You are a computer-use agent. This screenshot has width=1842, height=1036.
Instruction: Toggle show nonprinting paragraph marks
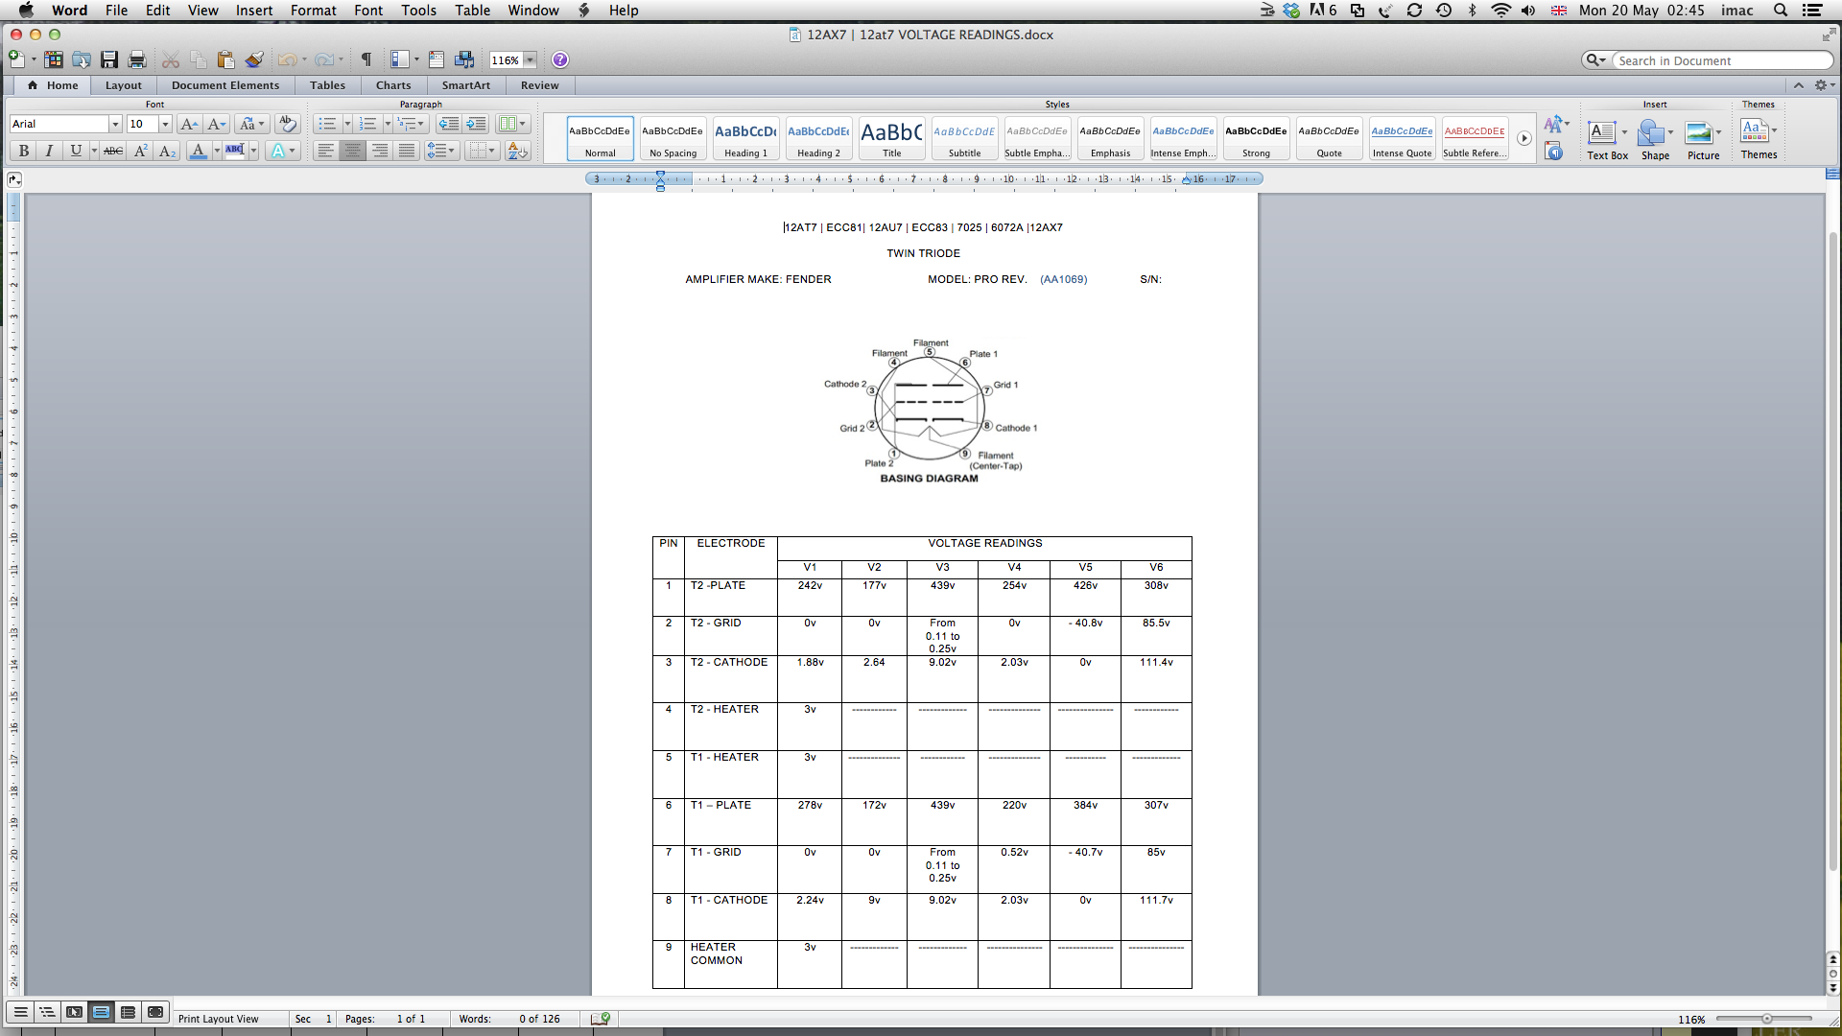coord(366,59)
